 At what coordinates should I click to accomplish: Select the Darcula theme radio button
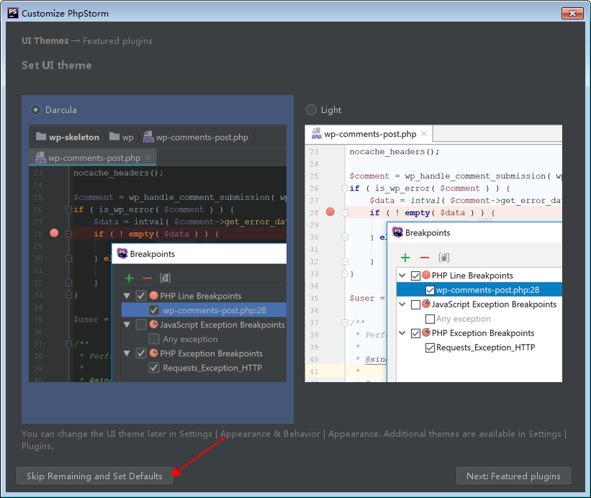point(35,110)
